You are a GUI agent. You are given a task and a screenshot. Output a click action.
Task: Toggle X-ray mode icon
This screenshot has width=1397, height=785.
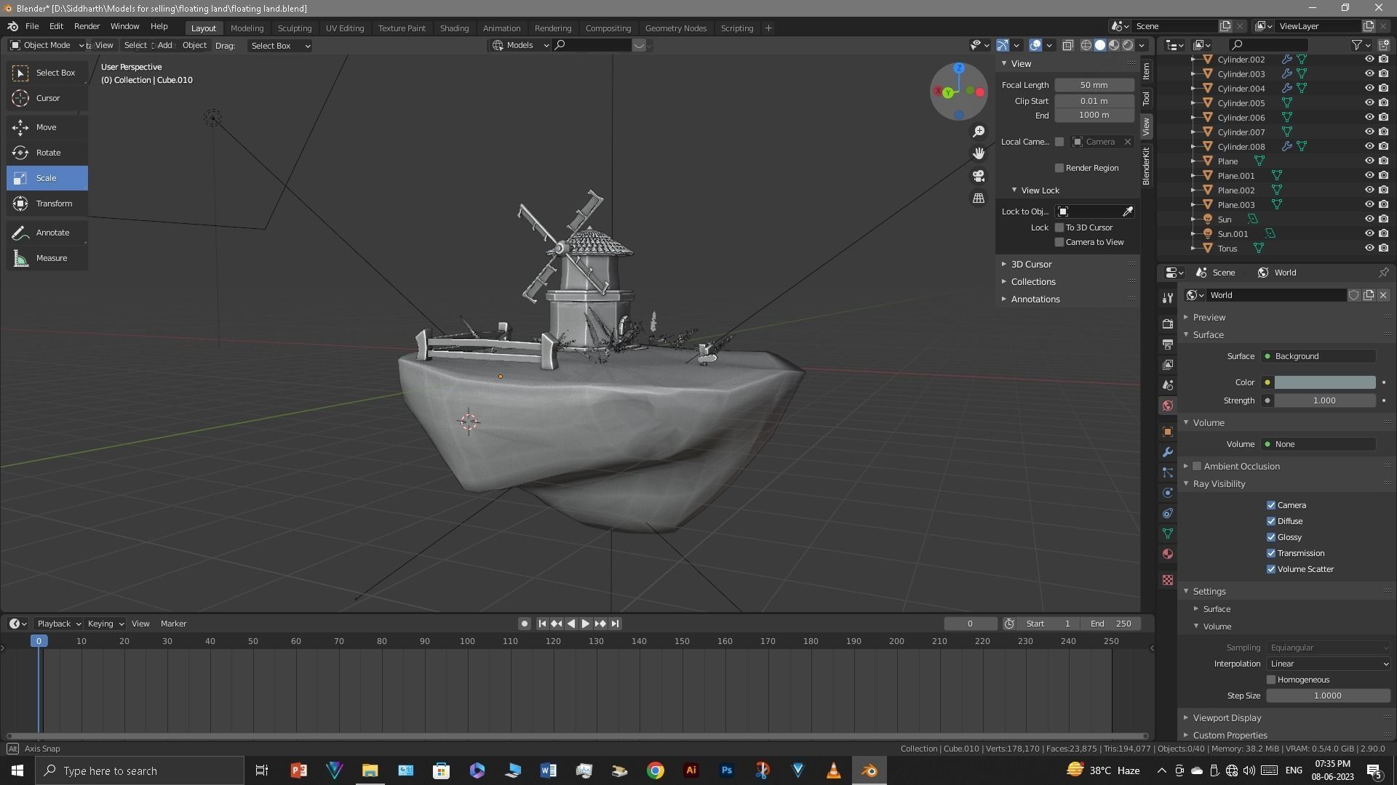point(1068,45)
